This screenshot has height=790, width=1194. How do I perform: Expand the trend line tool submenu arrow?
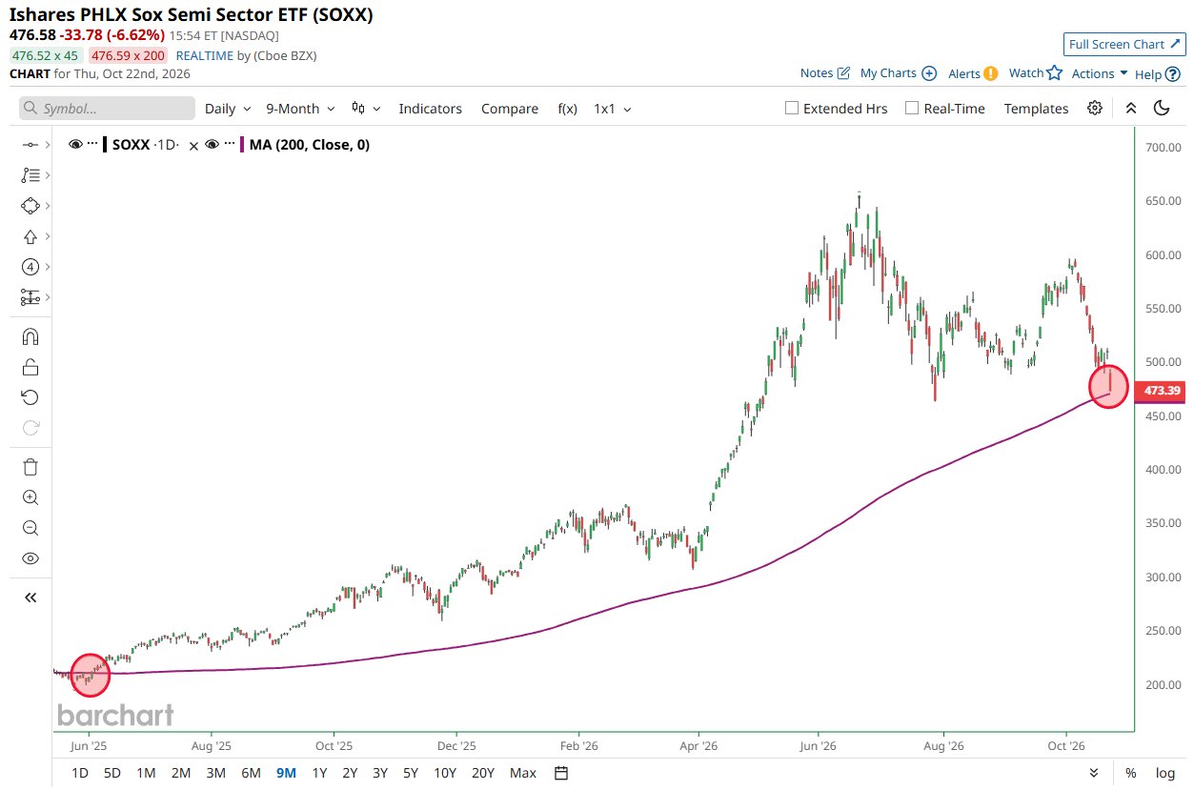coord(48,145)
